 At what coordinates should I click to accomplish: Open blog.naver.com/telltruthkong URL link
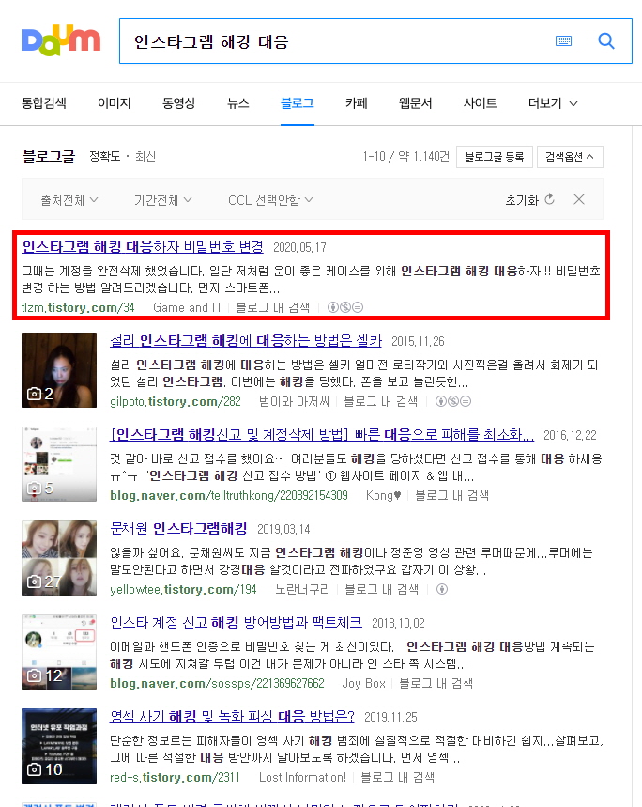coord(229,496)
